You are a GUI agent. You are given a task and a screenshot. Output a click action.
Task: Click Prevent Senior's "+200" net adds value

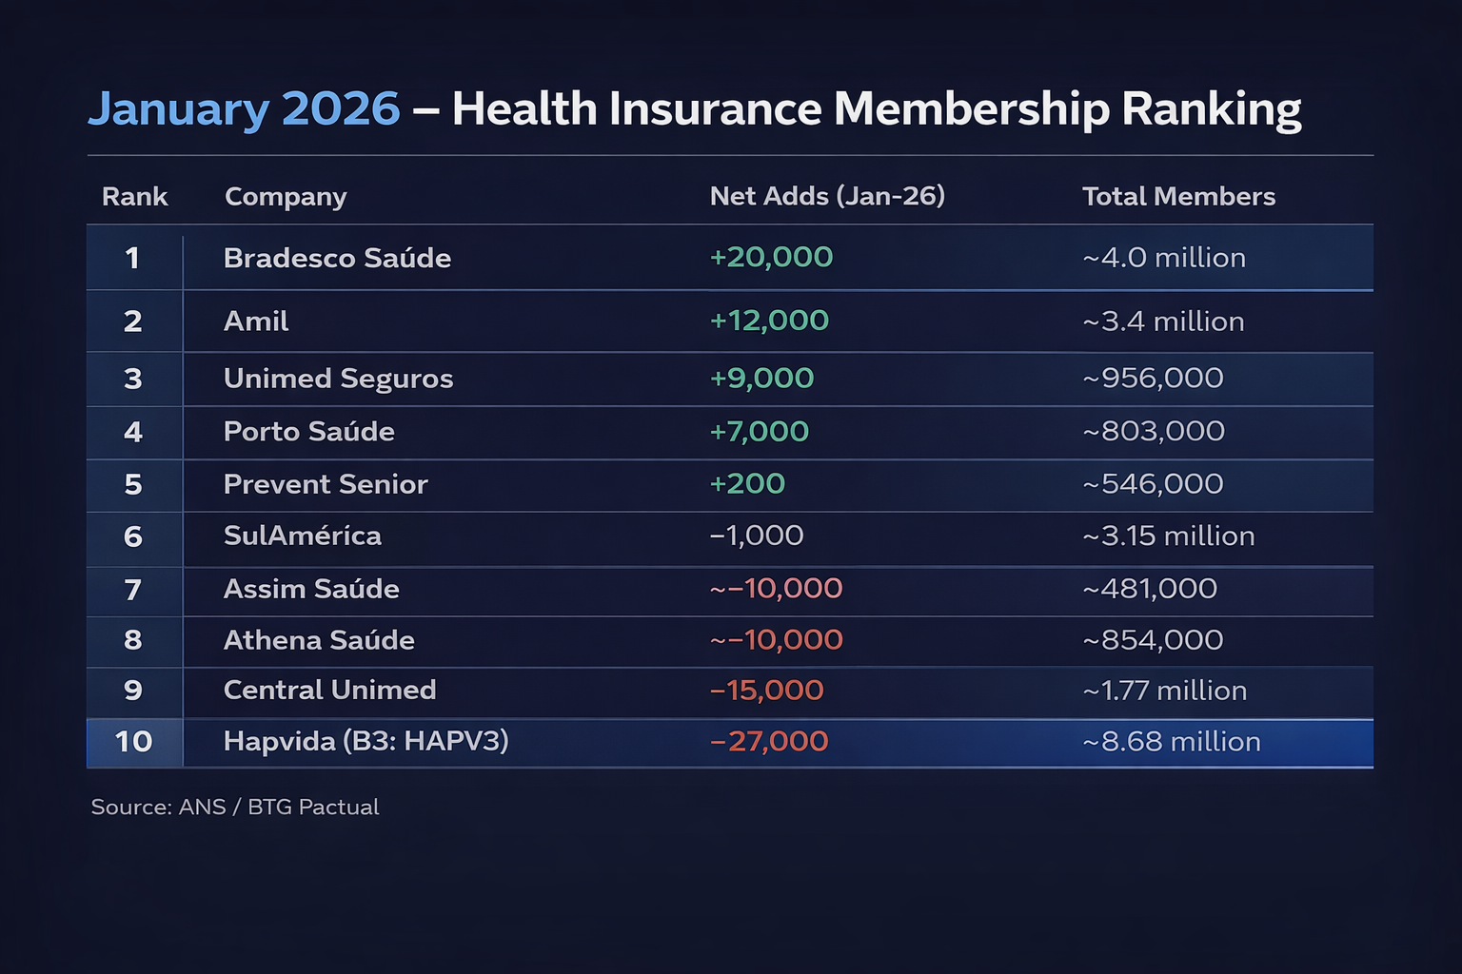747,484
